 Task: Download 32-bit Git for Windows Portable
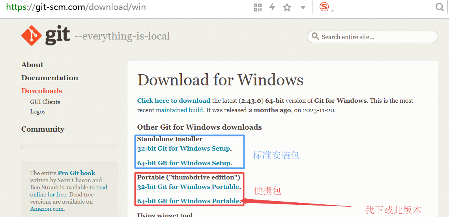click(x=188, y=187)
